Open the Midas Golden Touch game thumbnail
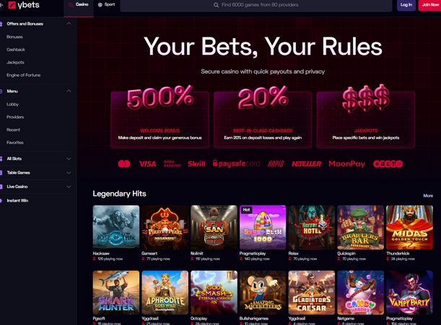The height and width of the screenshot is (325, 441). (409, 227)
